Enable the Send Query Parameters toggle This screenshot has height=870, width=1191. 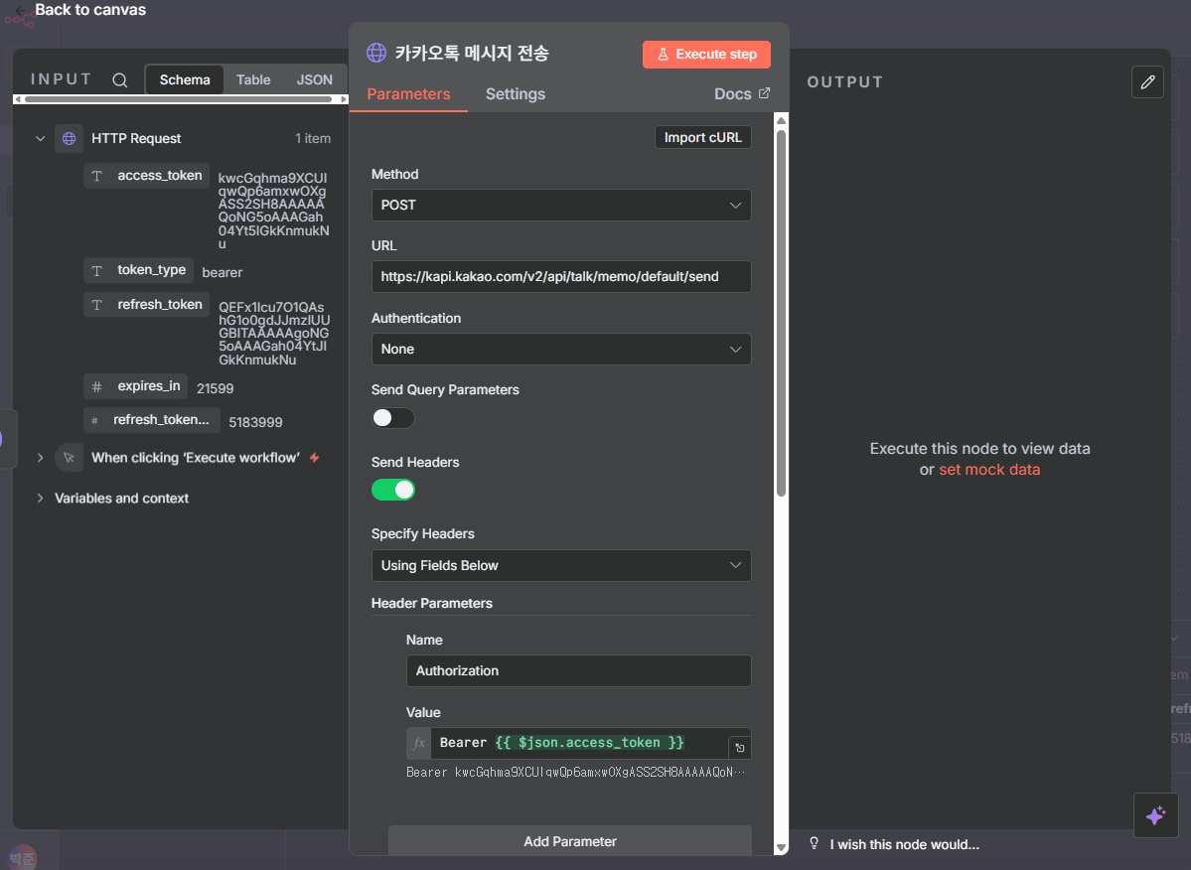(393, 418)
